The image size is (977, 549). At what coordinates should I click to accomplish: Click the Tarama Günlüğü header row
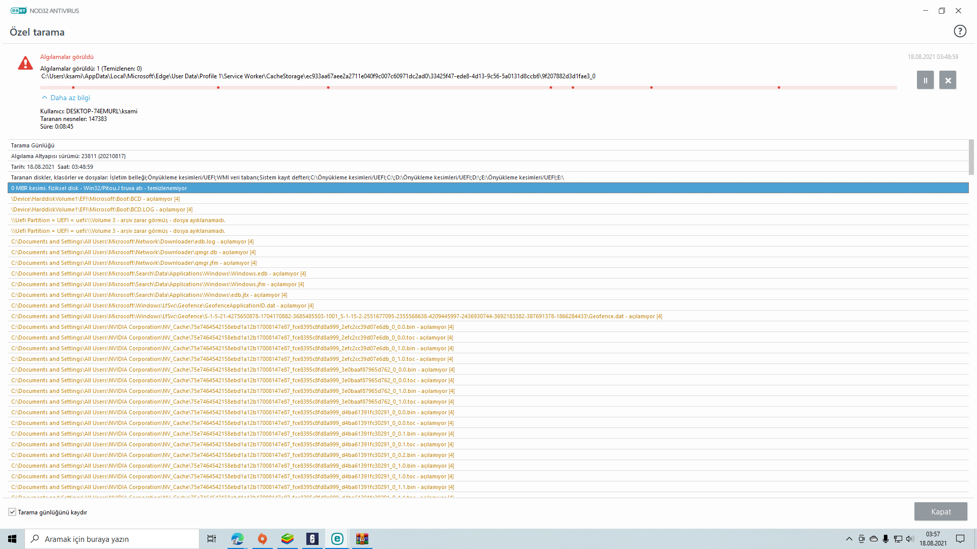pos(488,145)
